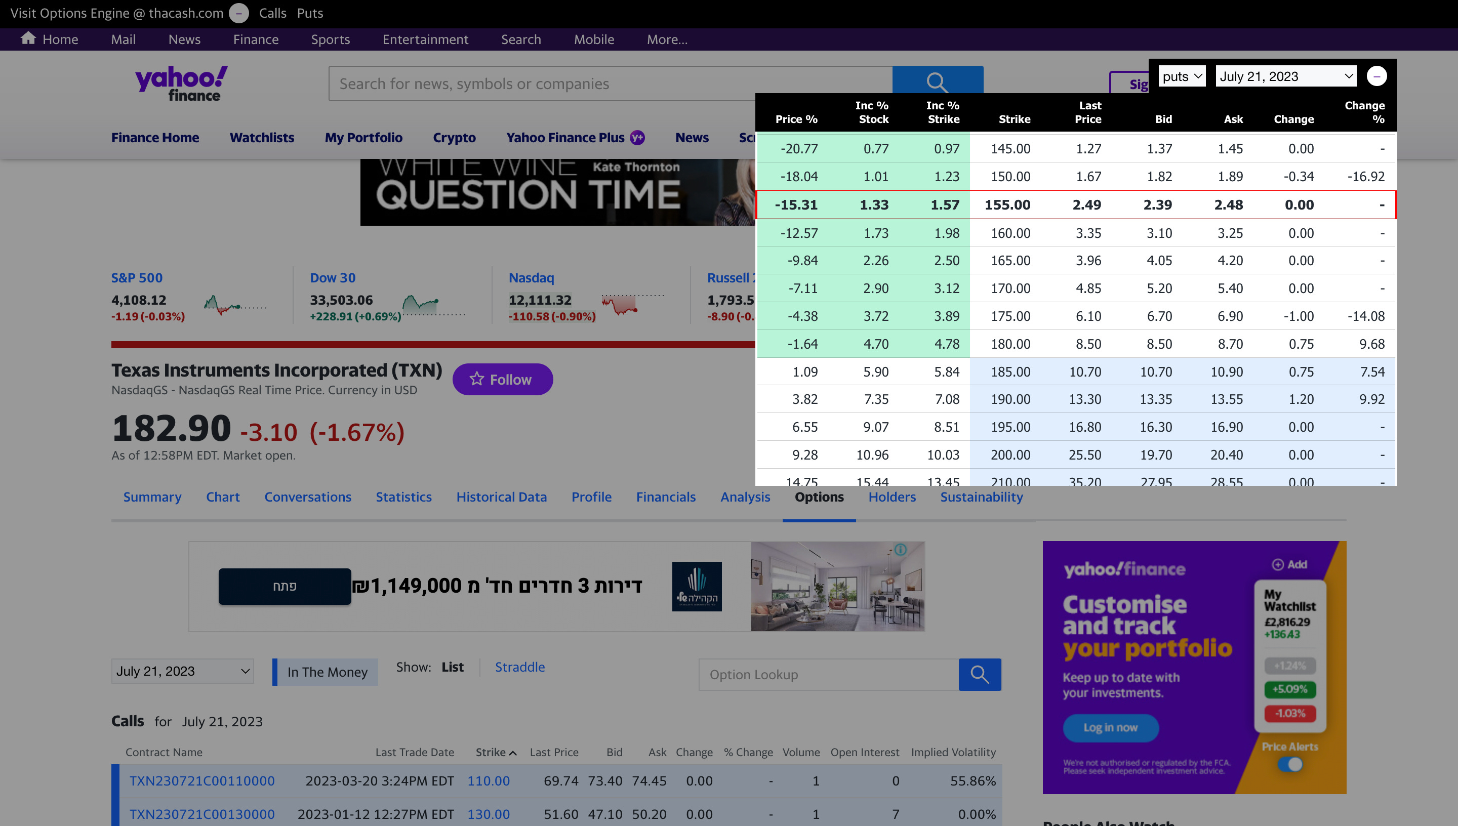Open Entertainment in the top bar
The width and height of the screenshot is (1458, 826).
[x=425, y=39]
